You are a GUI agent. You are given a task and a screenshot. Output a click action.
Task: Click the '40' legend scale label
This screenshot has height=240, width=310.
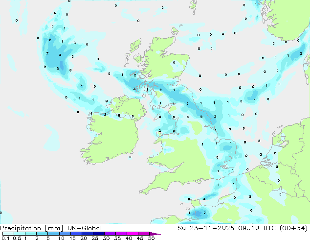pos(129,238)
